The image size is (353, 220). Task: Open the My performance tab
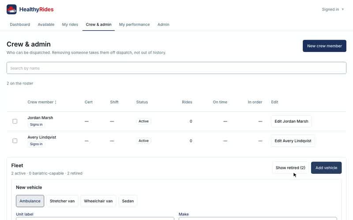[x=135, y=25]
